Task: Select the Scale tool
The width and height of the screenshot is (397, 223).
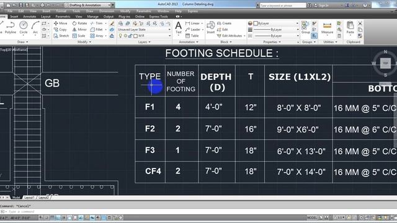Action: click(x=79, y=36)
